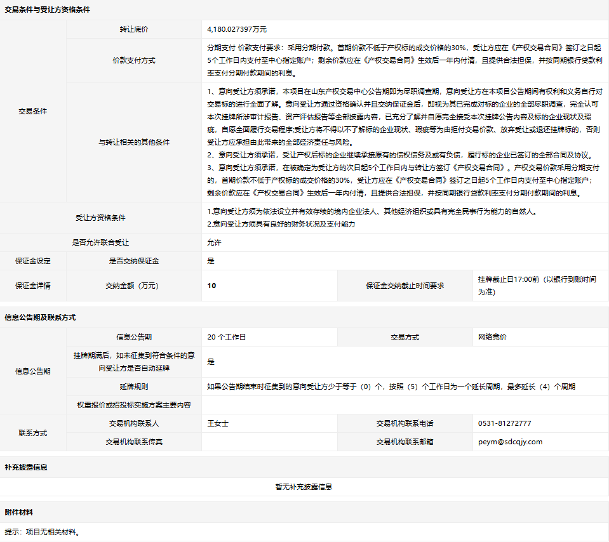Select the 信息公告期及联系方式 section header
Viewport: 609px width, 542px height.
[x=40, y=317]
